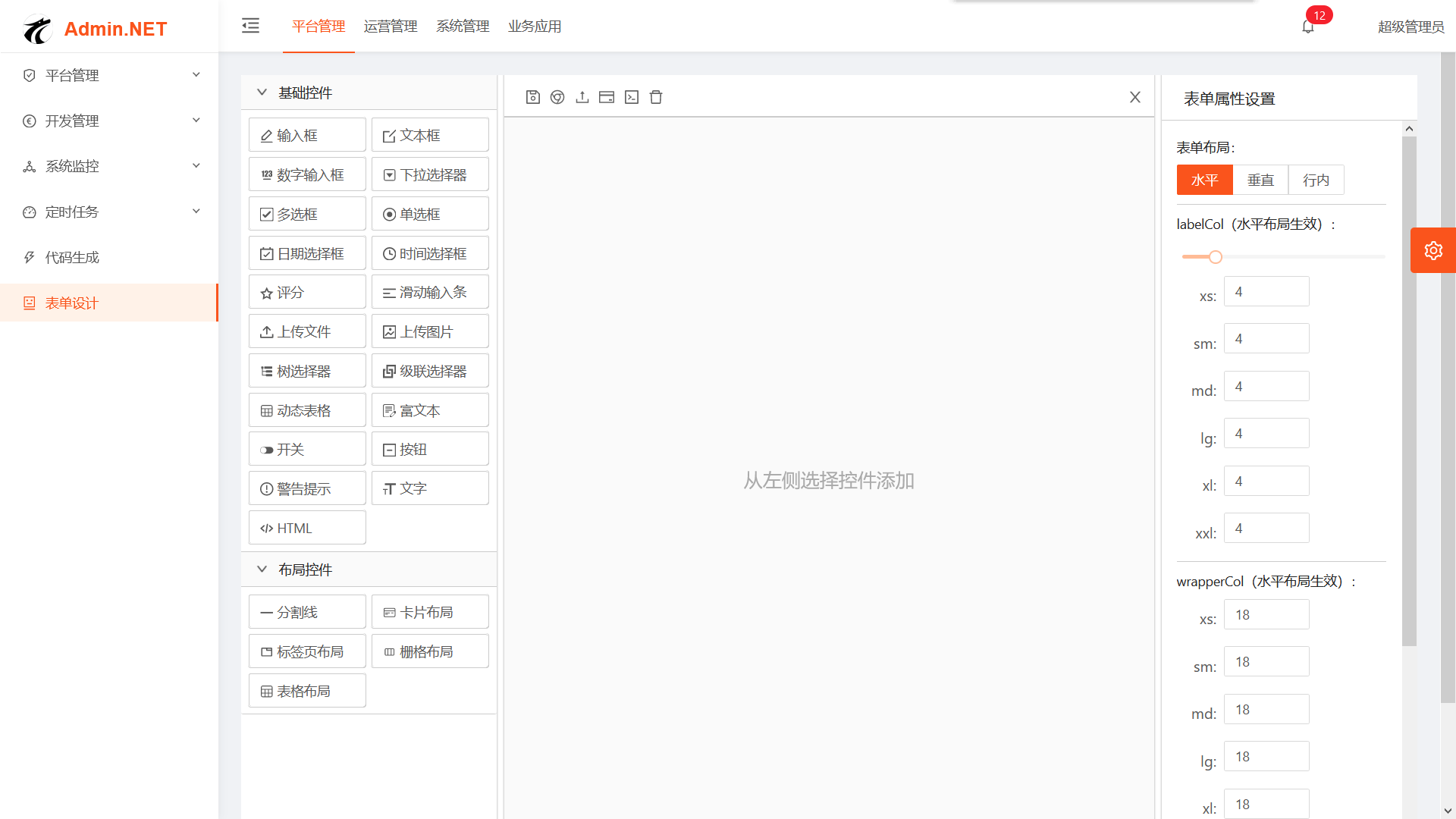Open the 业务应用 menu
The image size is (1456, 819).
pos(535,27)
